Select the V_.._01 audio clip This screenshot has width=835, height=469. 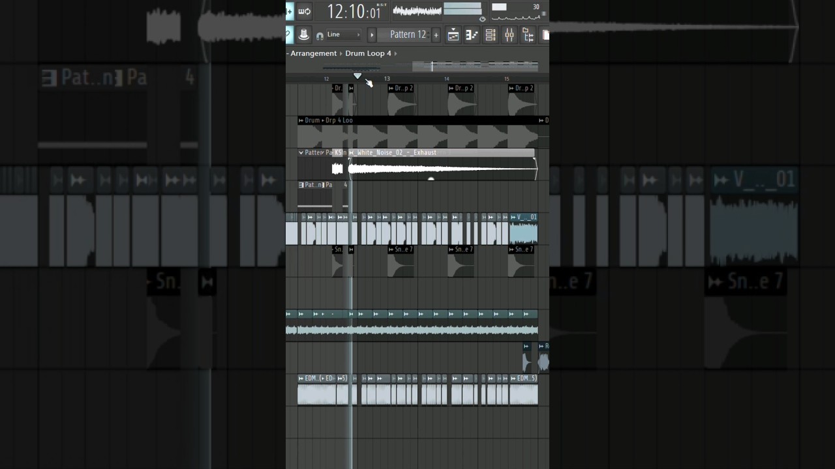[523, 229]
